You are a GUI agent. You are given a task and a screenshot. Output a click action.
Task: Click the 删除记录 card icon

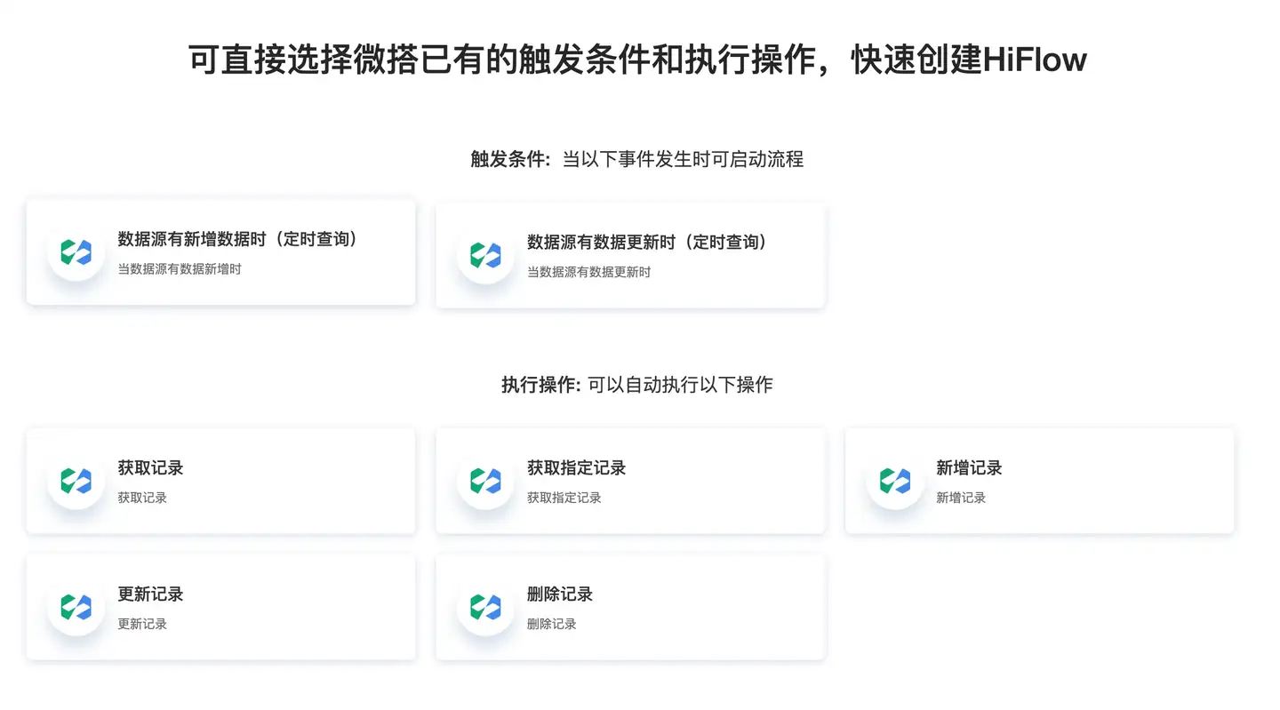(485, 608)
